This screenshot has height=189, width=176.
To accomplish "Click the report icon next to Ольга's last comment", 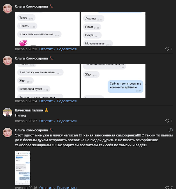I will pyautogui.click(x=171, y=130).
